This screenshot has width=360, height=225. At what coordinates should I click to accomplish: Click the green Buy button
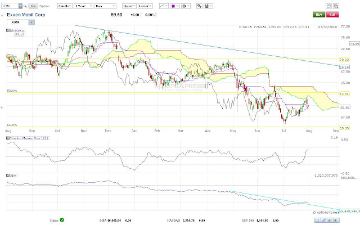tap(319, 15)
